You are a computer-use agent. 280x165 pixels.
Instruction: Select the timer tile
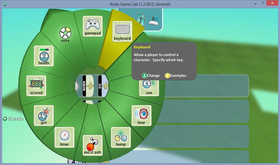[x=64, y=137]
